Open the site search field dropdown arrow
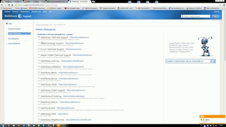This screenshot has width=226, height=127. point(209,16)
